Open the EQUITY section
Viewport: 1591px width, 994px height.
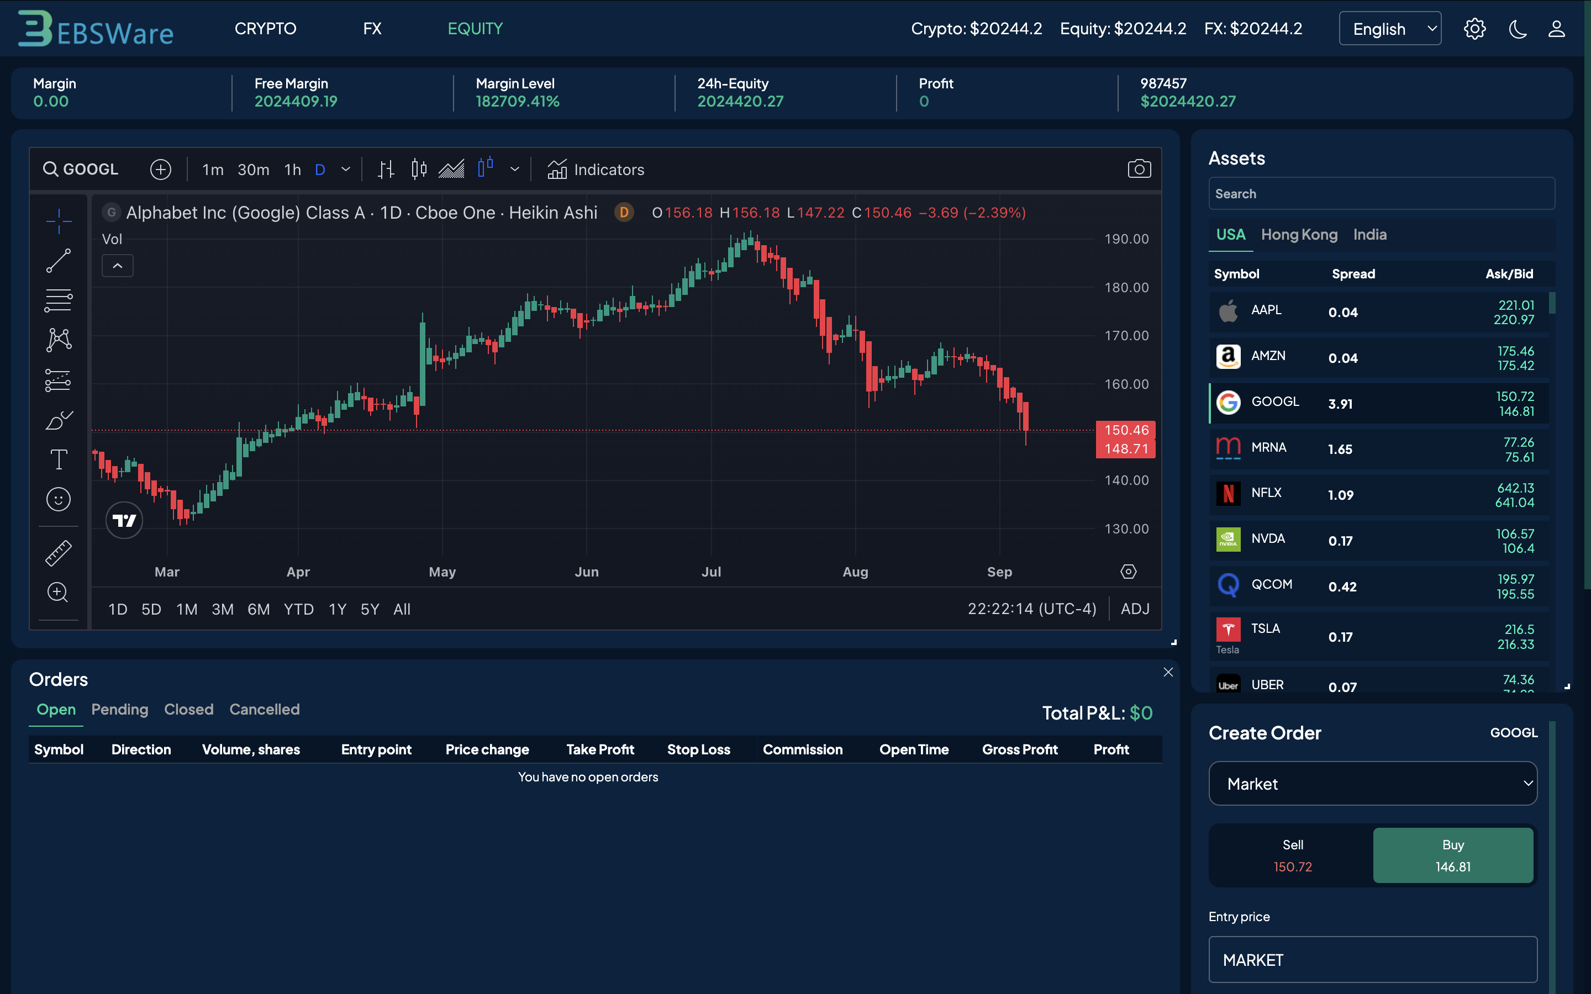point(475,29)
